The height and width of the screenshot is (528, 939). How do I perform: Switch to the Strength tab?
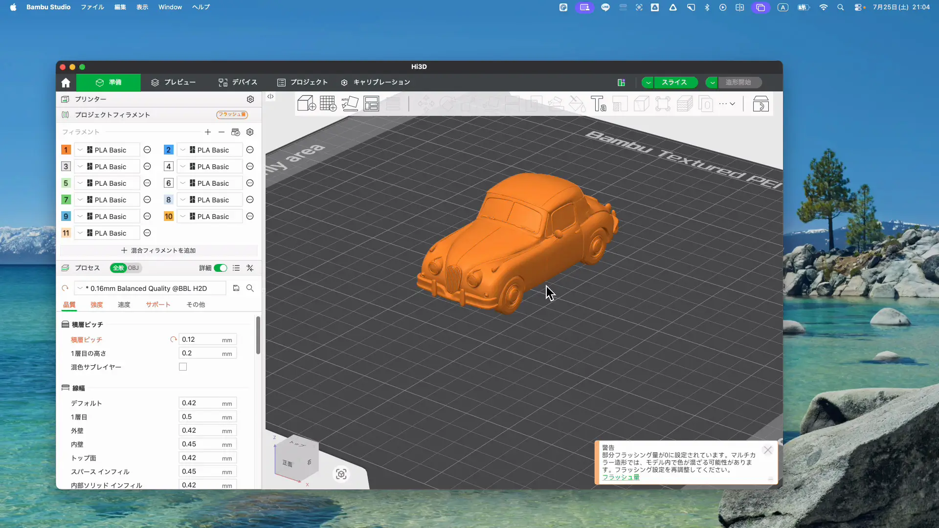pos(97,305)
